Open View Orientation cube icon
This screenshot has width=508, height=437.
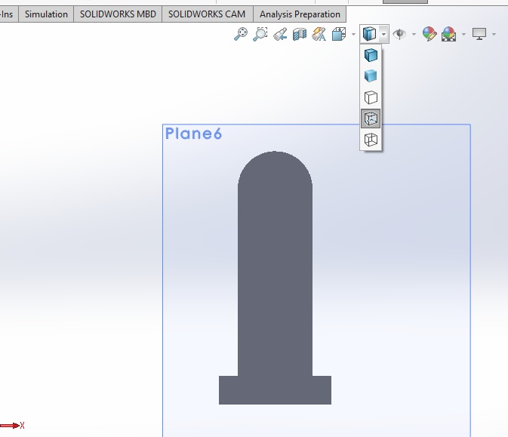339,34
